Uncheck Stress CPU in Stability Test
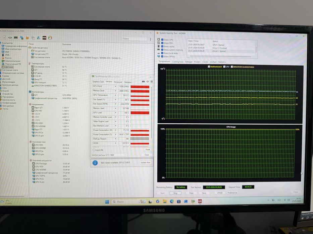Viewport: 313px width, 234px height. [162, 40]
